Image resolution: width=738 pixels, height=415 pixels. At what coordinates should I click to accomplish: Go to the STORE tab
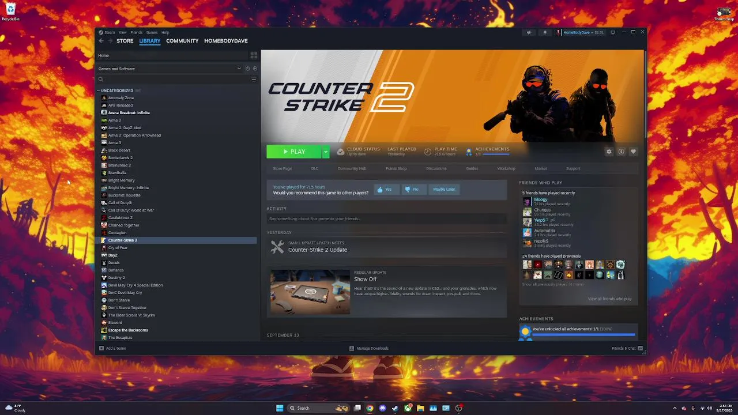(125, 41)
